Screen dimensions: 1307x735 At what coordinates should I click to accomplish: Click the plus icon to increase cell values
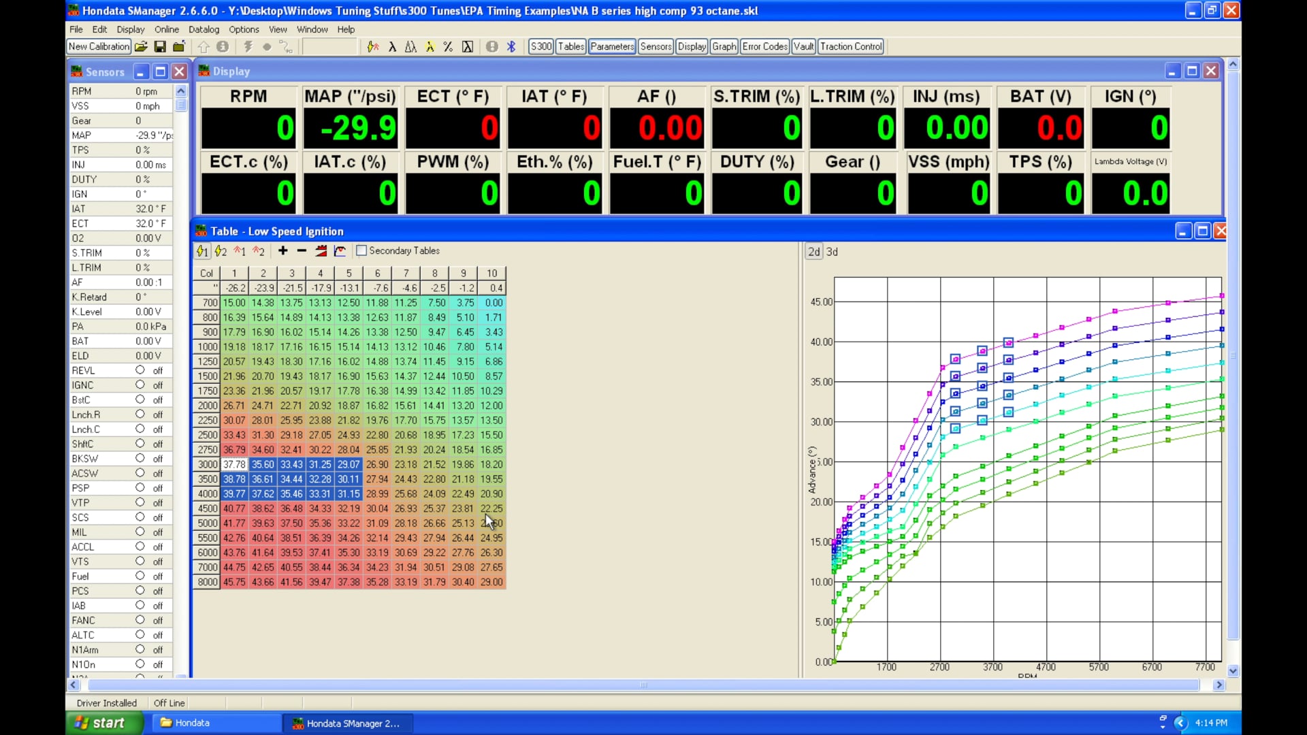[x=282, y=251]
